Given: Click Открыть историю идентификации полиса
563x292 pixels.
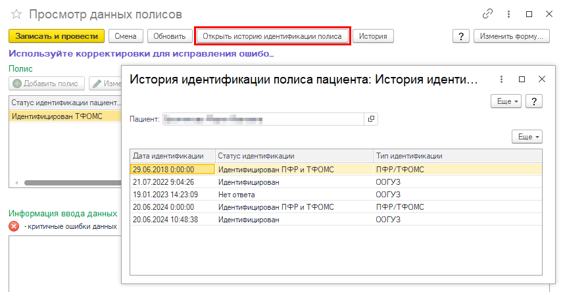Looking at the screenshot, I should 272,37.
